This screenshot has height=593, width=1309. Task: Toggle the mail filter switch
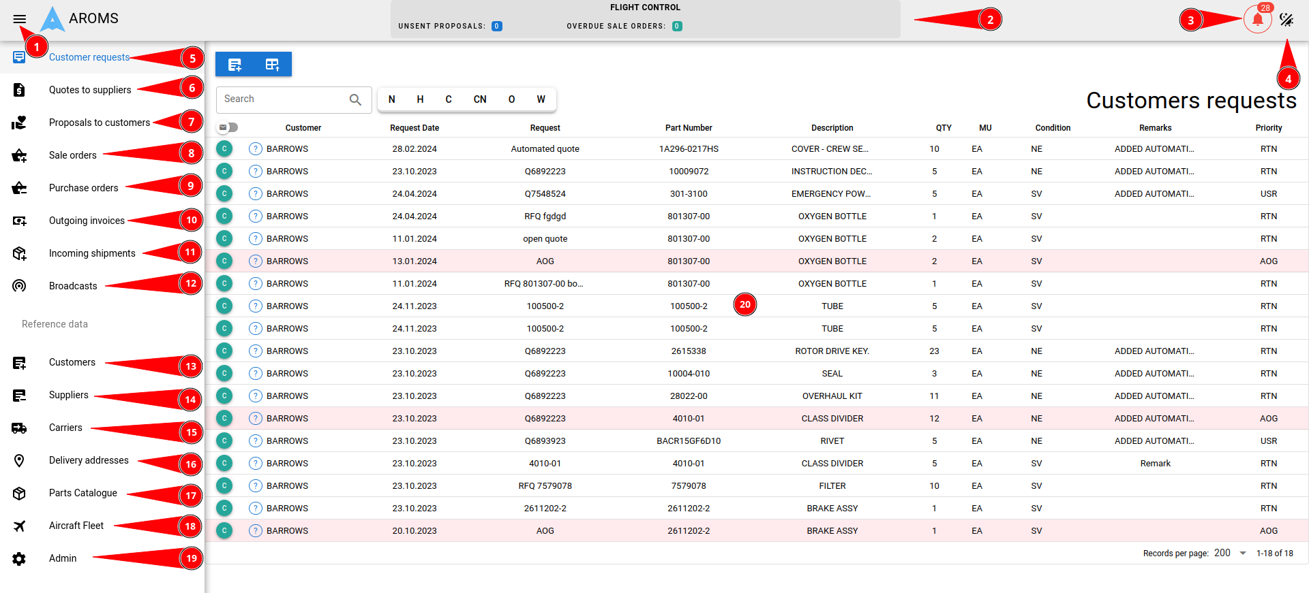tap(228, 127)
